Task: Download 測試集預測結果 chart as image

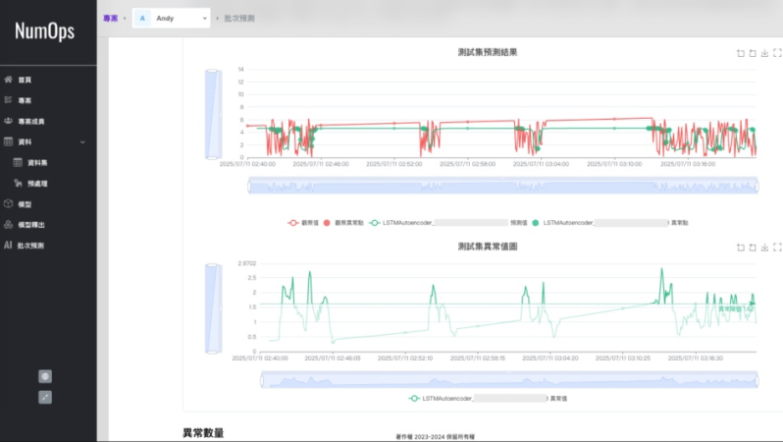Action: point(764,53)
